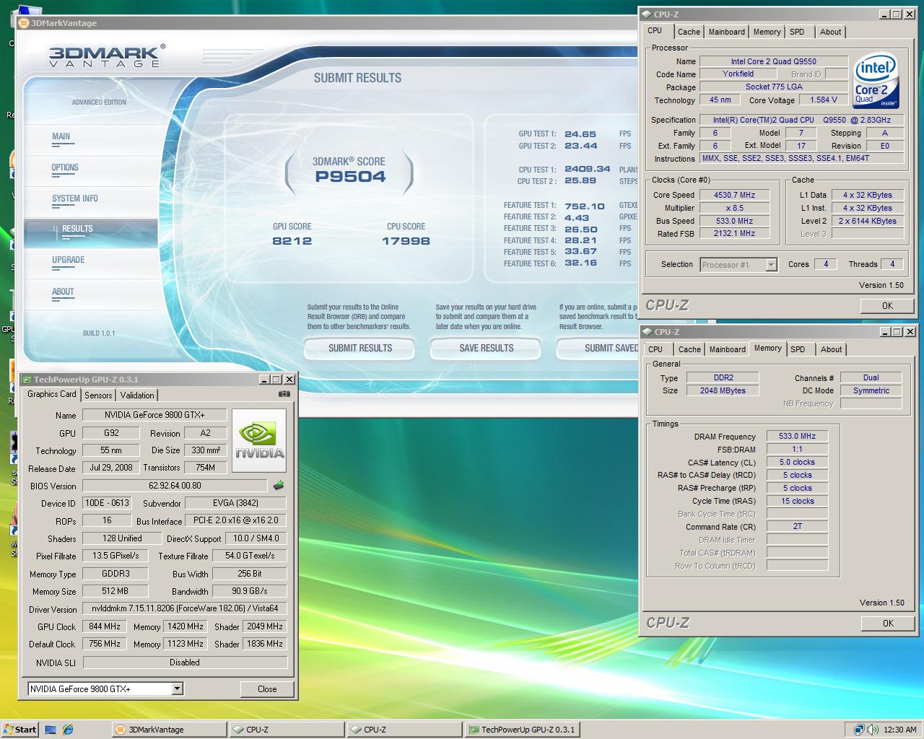This screenshot has width=924, height=739.
Task: Open UPGRADE section in 3DMark Vantage
Action: (91, 263)
